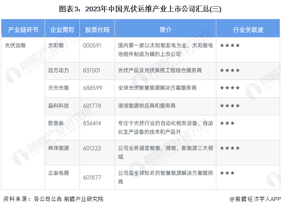Select company name 欧普泰
This screenshot has height=208, width=281.
click(x=56, y=123)
